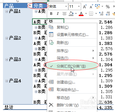Collapse B类 under 产品4
The width and height of the screenshot is (115, 112).
coord(36,92)
